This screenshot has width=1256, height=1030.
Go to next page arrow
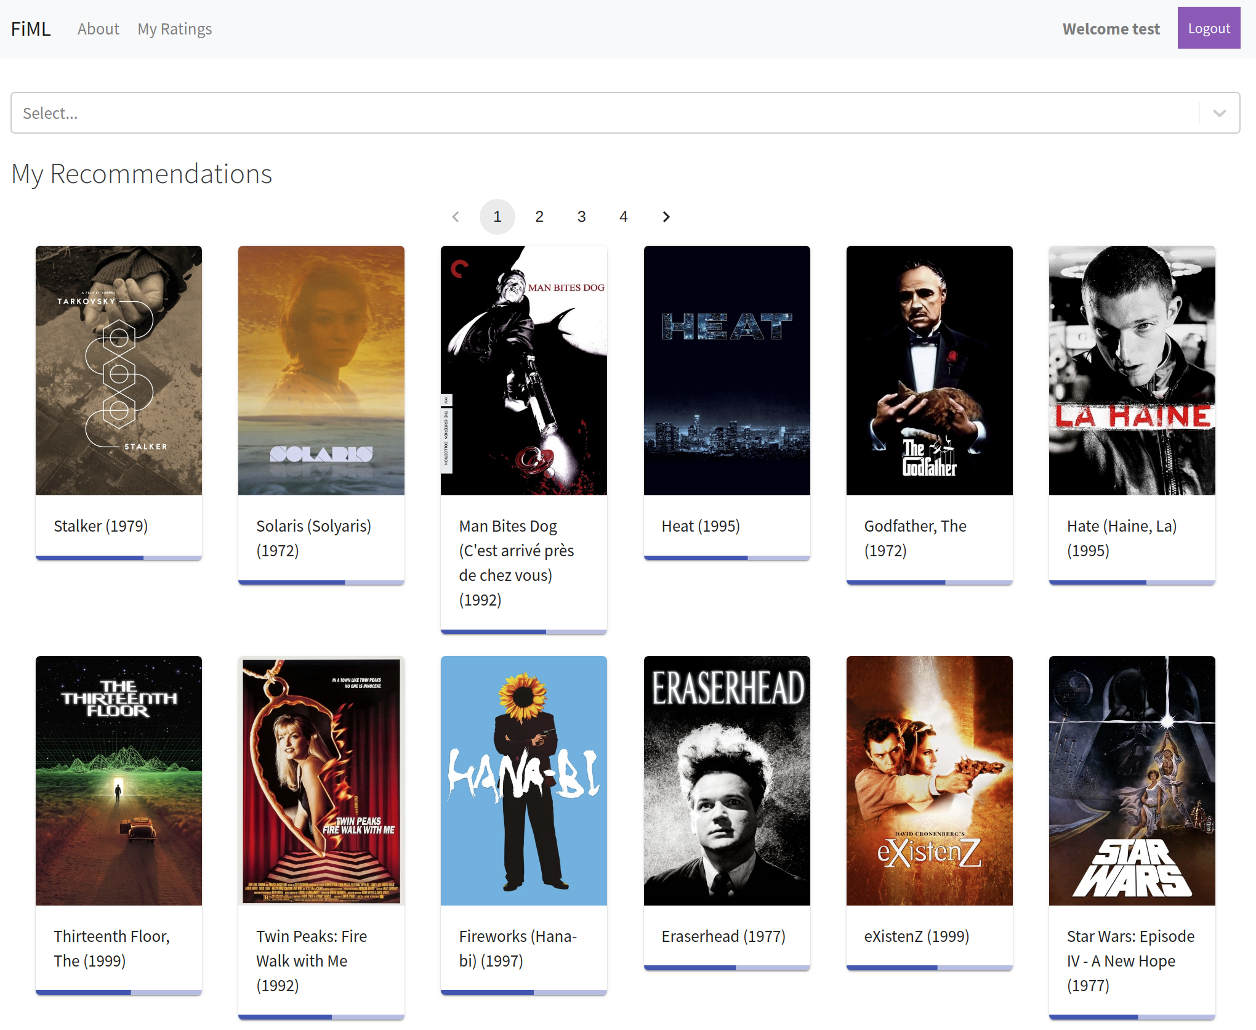666,217
